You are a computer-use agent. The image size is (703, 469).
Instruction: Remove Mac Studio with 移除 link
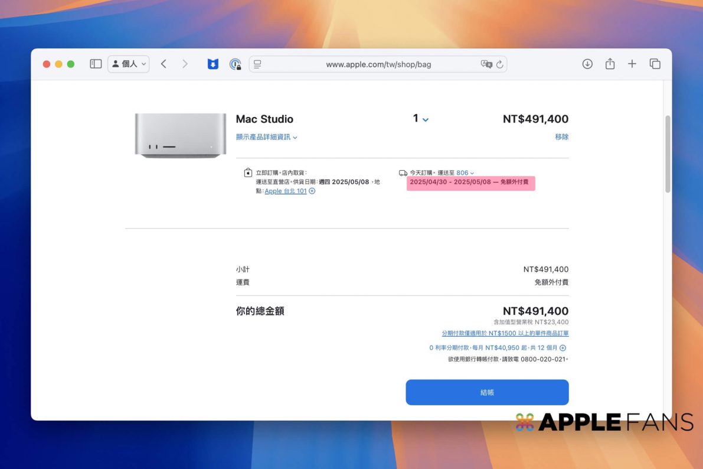click(561, 137)
